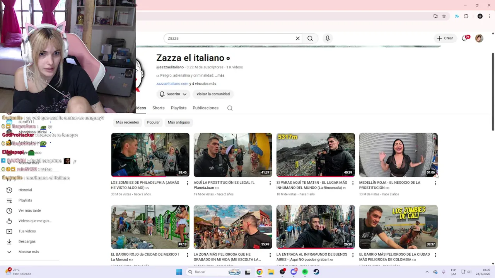Open the Suscrito dropdown
This screenshot has height=278, width=495.
[173, 94]
